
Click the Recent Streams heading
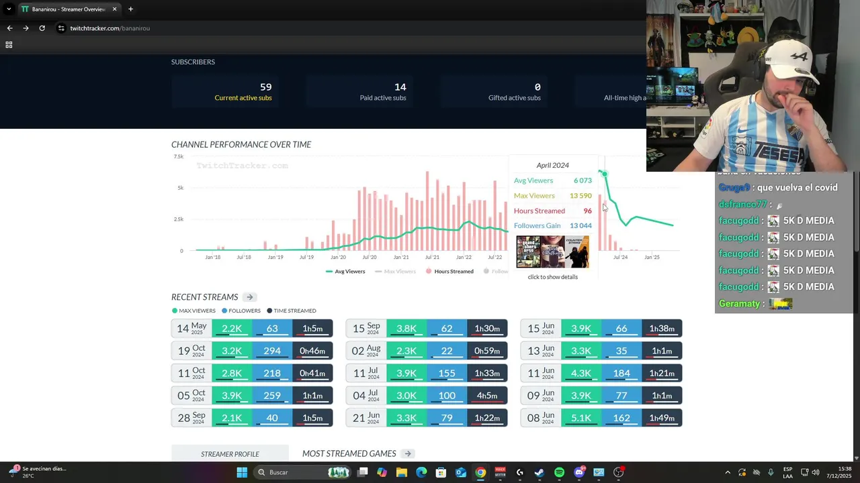coord(204,297)
